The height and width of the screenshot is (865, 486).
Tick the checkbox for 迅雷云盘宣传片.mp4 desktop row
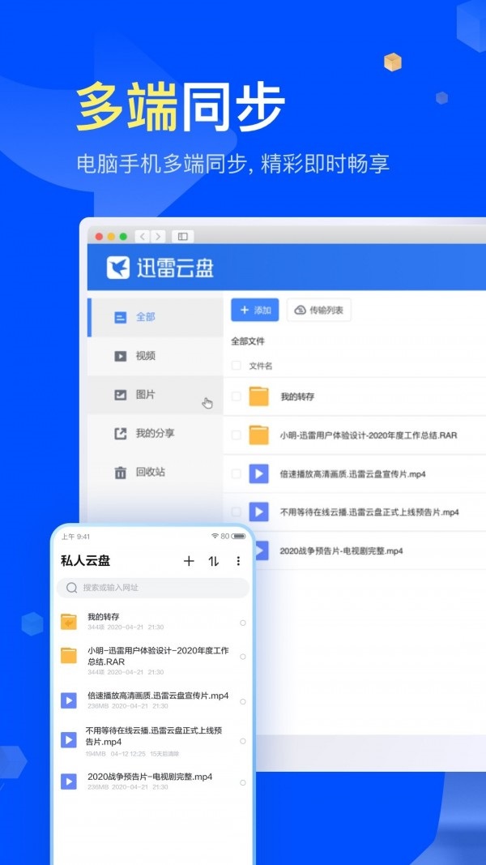point(236,474)
